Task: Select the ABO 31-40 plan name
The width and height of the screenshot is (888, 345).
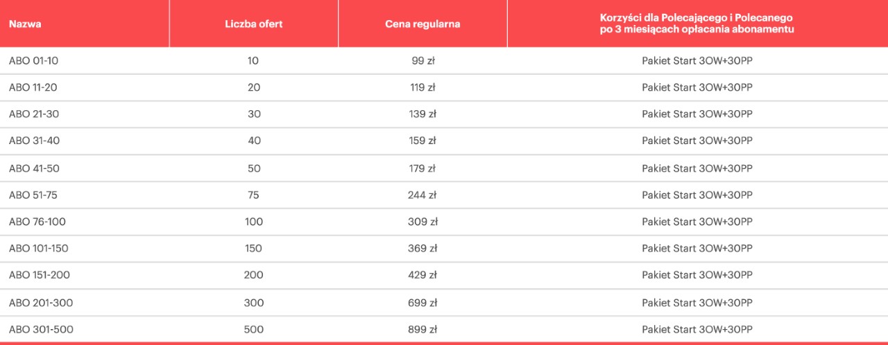Action: (35, 141)
